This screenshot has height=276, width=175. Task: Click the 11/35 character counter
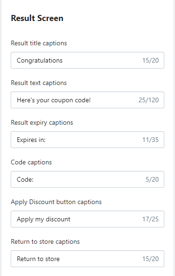(x=150, y=140)
